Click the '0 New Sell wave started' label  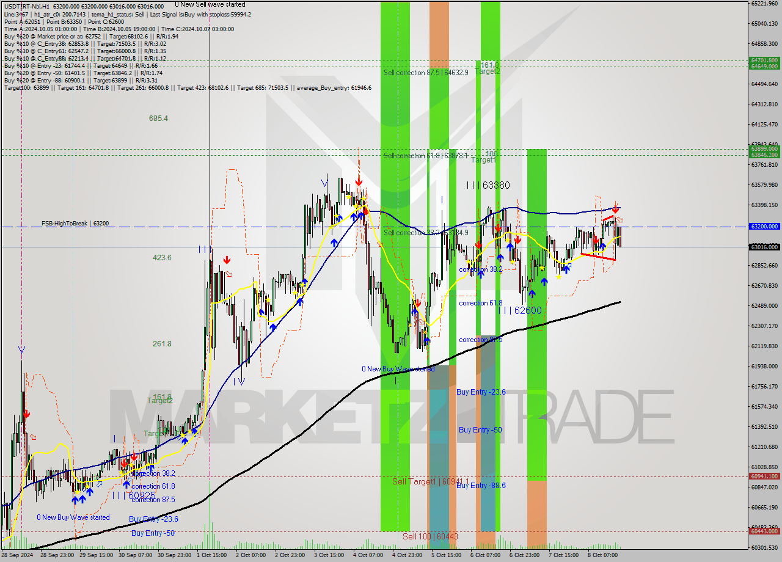(x=210, y=4)
